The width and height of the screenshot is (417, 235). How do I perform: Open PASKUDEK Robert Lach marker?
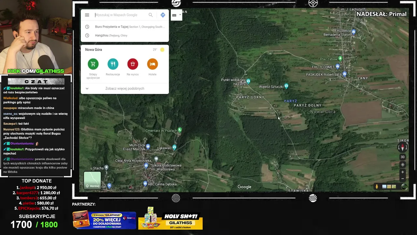(x=345, y=74)
